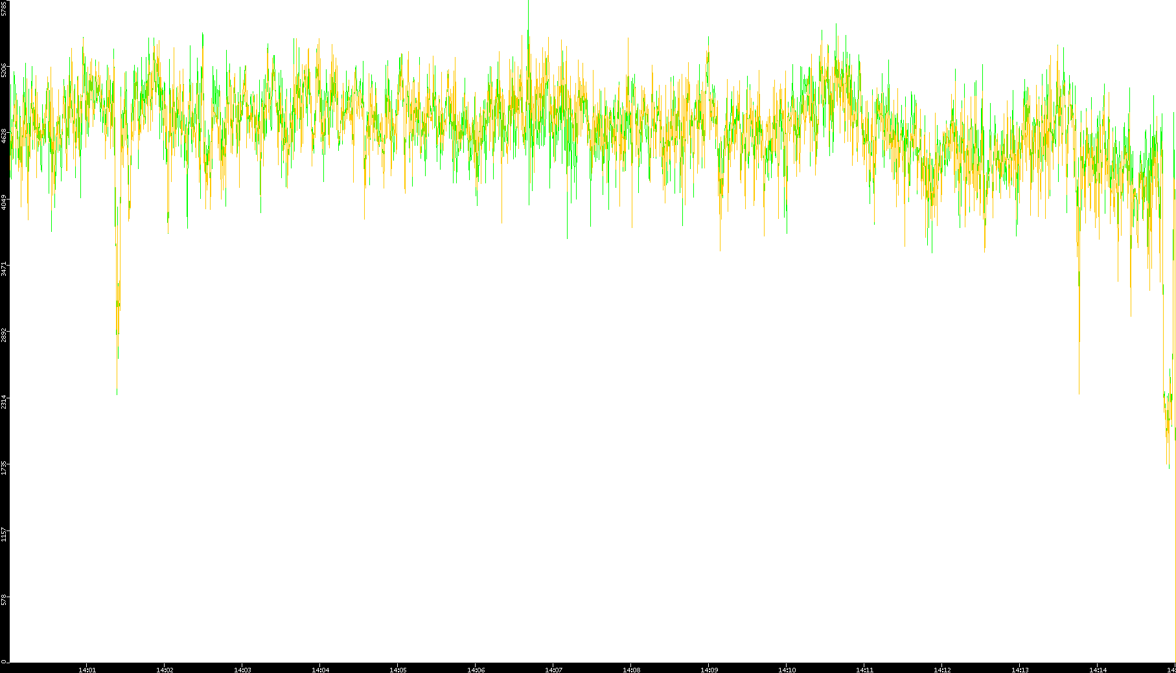This screenshot has width=1176, height=673.
Task: Click the 2314 value axis label
Action: pos(5,401)
